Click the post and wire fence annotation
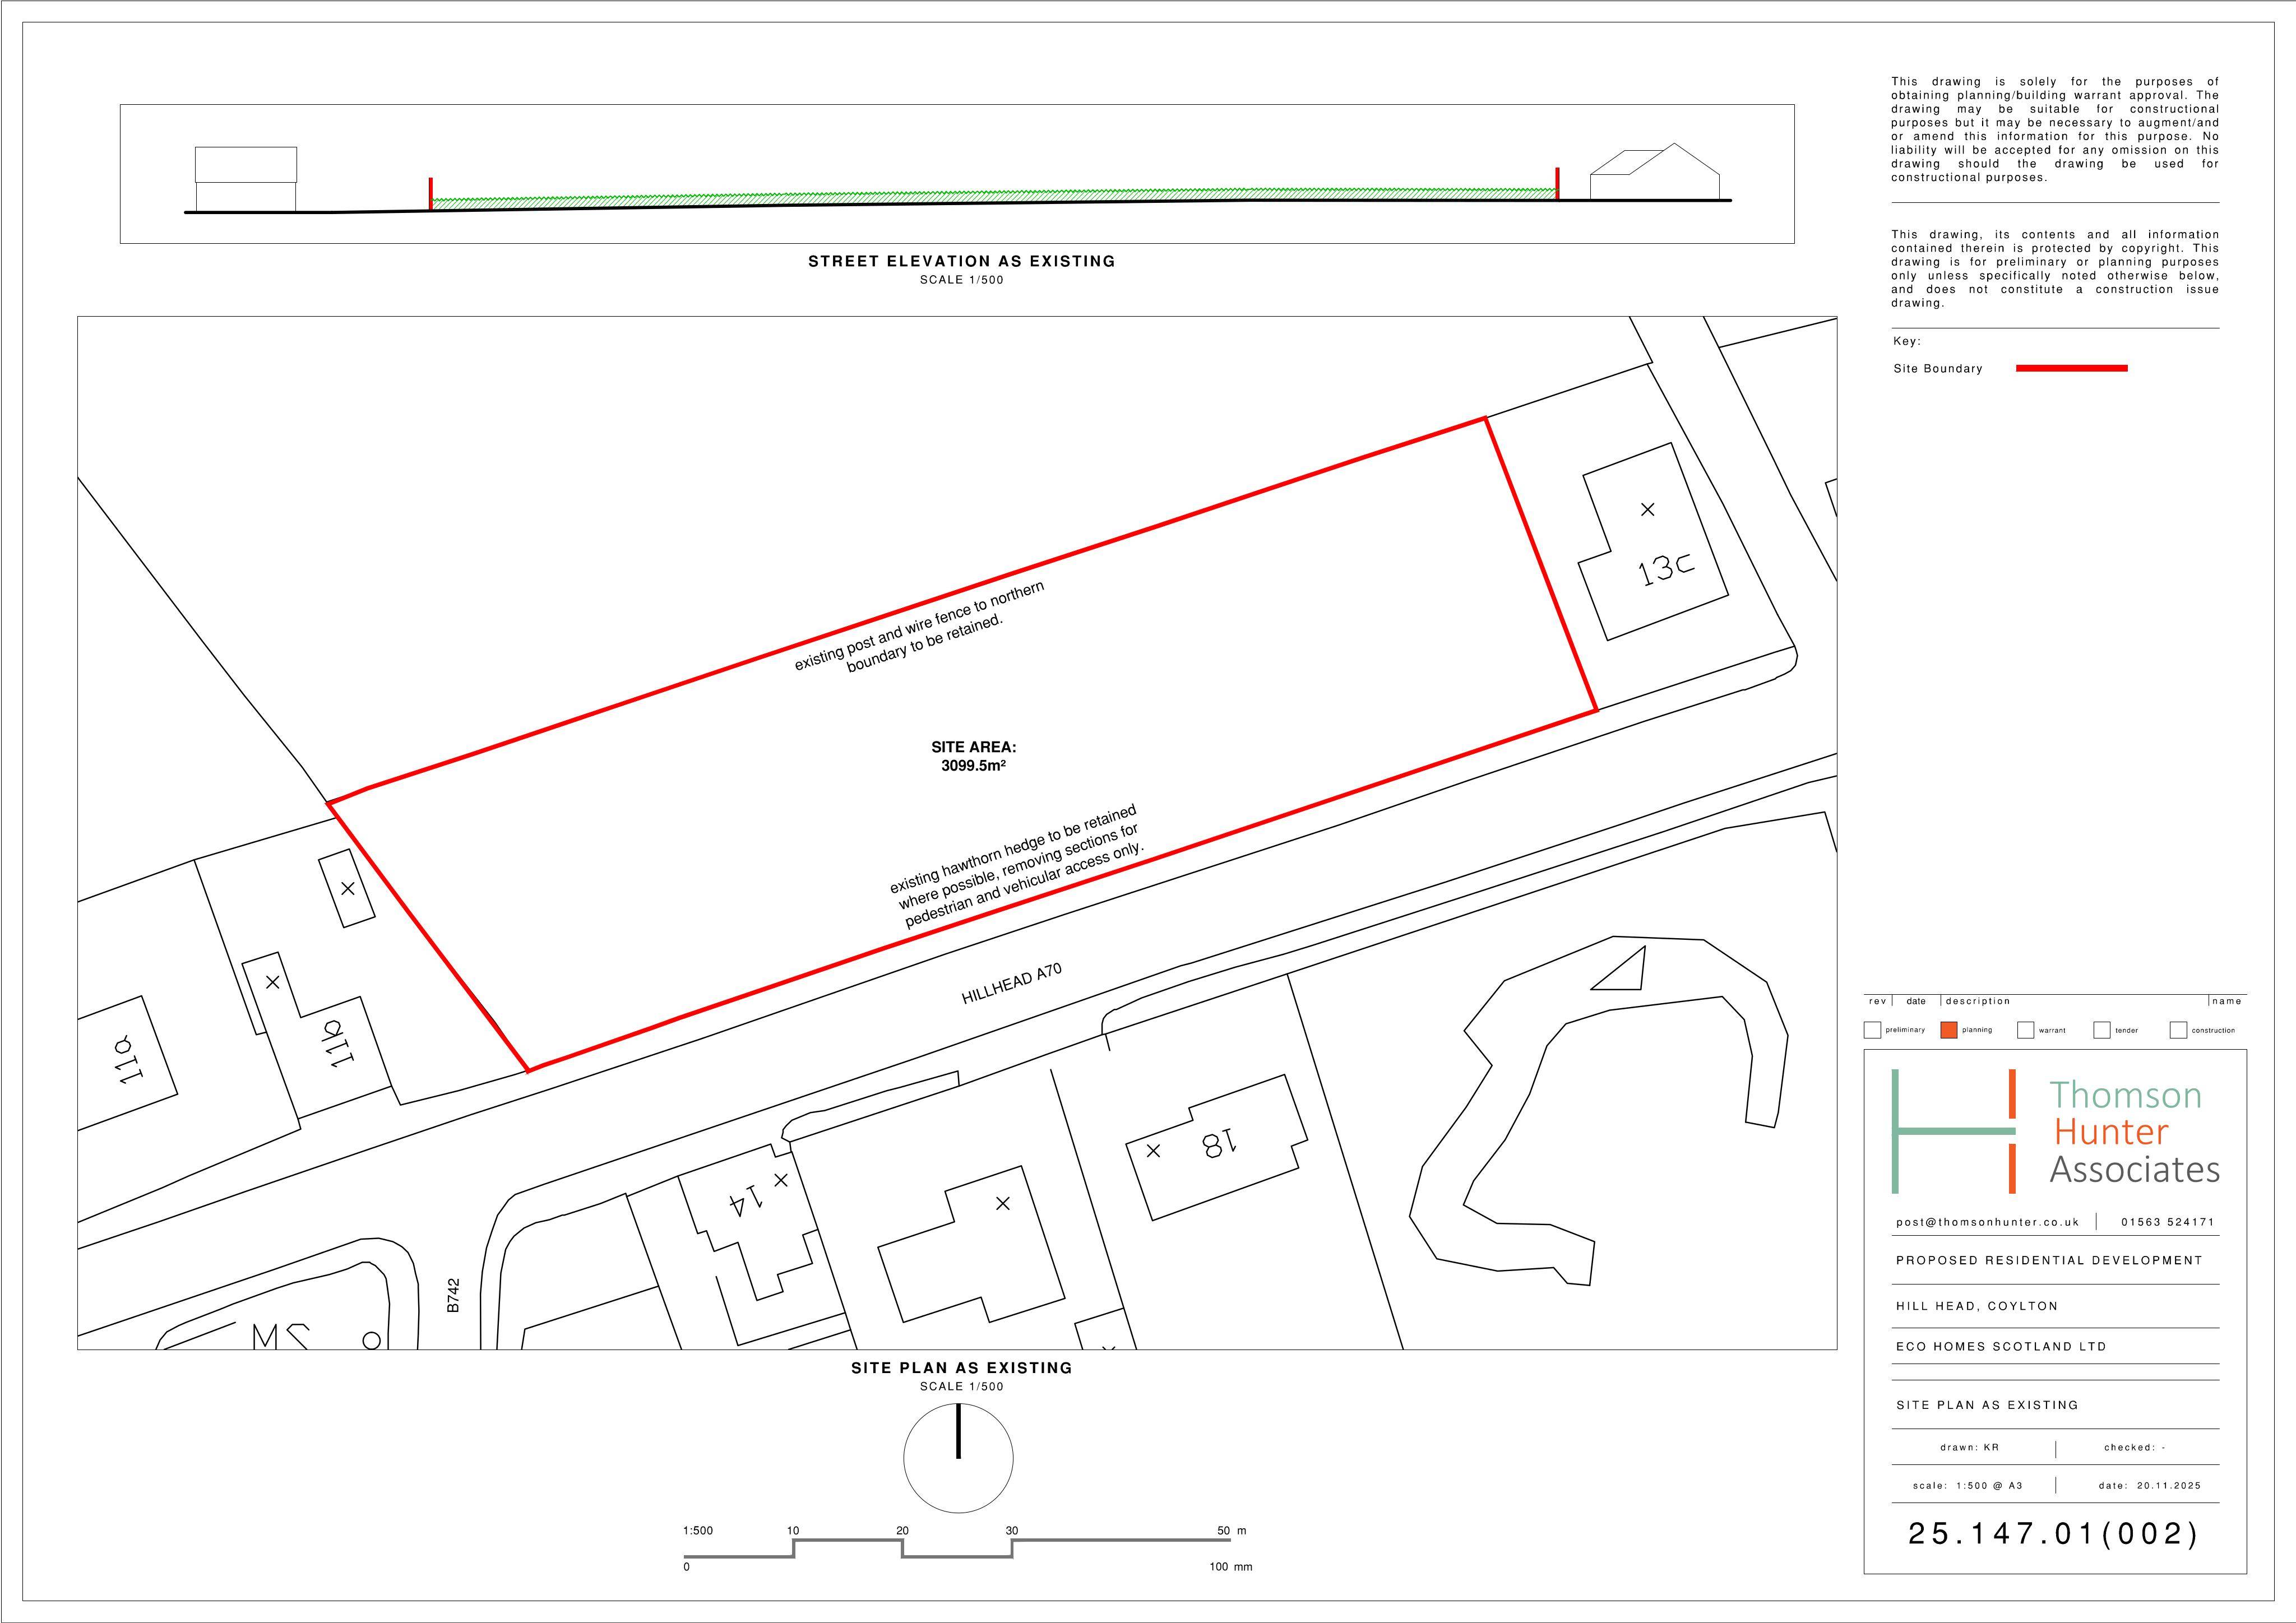Screen dimensions: 2296x1623 click(x=919, y=626)
